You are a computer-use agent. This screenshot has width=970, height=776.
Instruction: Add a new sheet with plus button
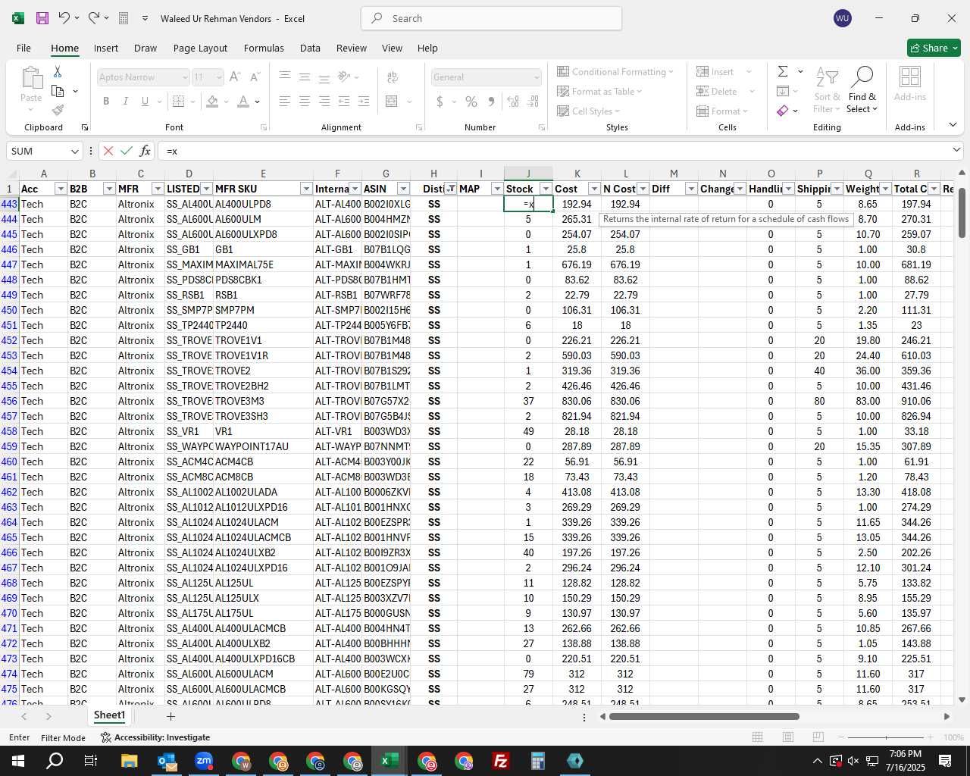tap(171, 716)
